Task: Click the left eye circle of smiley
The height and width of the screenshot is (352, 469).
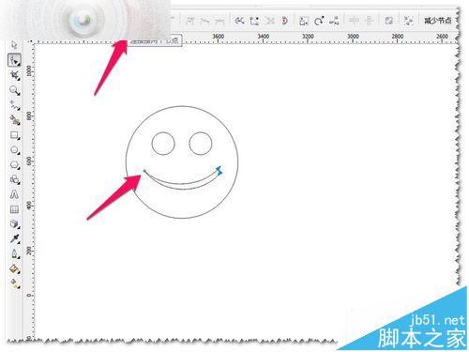Action: pyautogui.click(x=163, y=144)
